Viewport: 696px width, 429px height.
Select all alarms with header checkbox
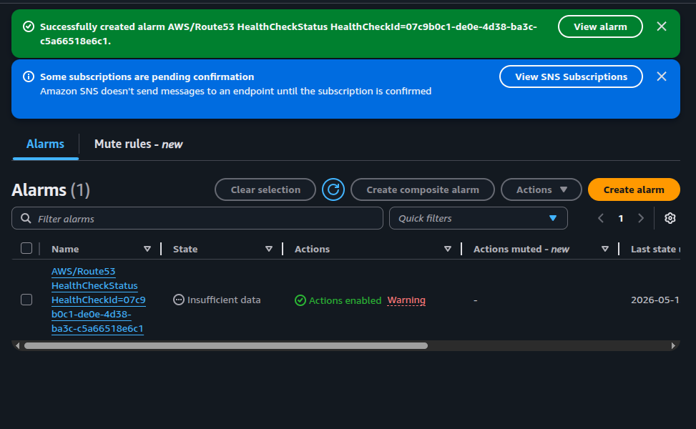pos(26,248)
